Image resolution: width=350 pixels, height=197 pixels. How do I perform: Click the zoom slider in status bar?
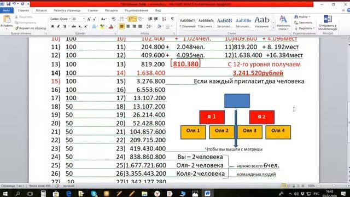coord(334,186)
